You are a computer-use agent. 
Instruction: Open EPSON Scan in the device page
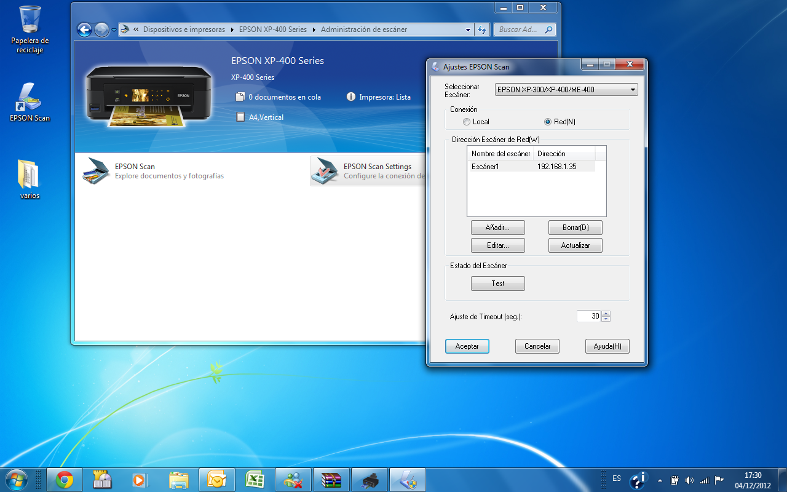point(154,171)
